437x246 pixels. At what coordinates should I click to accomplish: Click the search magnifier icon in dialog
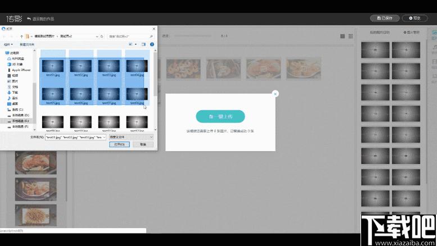(151, 37)
